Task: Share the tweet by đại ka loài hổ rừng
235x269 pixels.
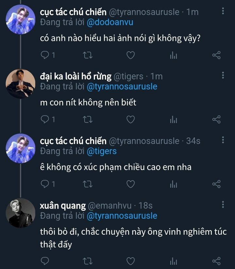Action: [216, 120]
